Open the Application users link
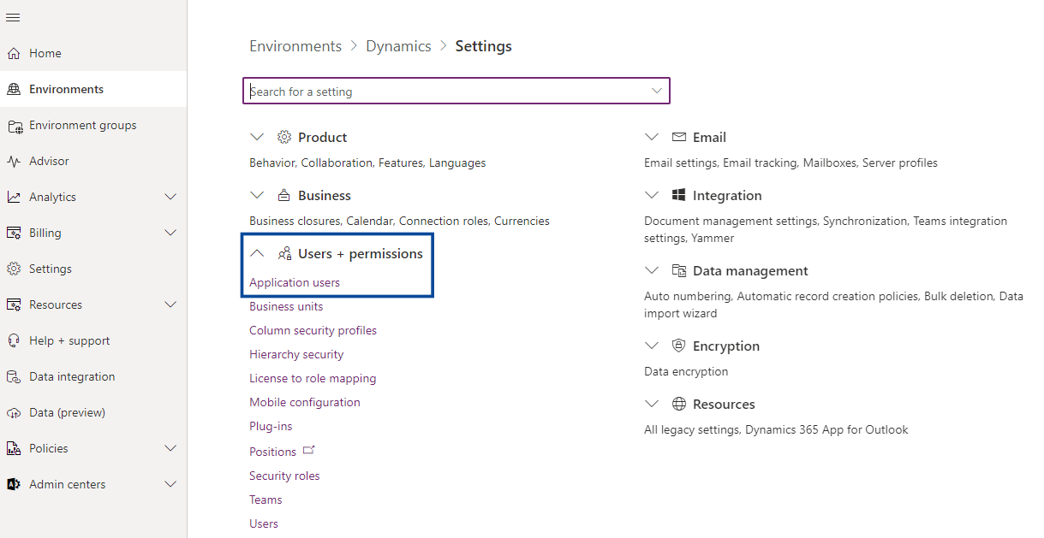This screenshot has height=538, width=1044. point(295,282)
